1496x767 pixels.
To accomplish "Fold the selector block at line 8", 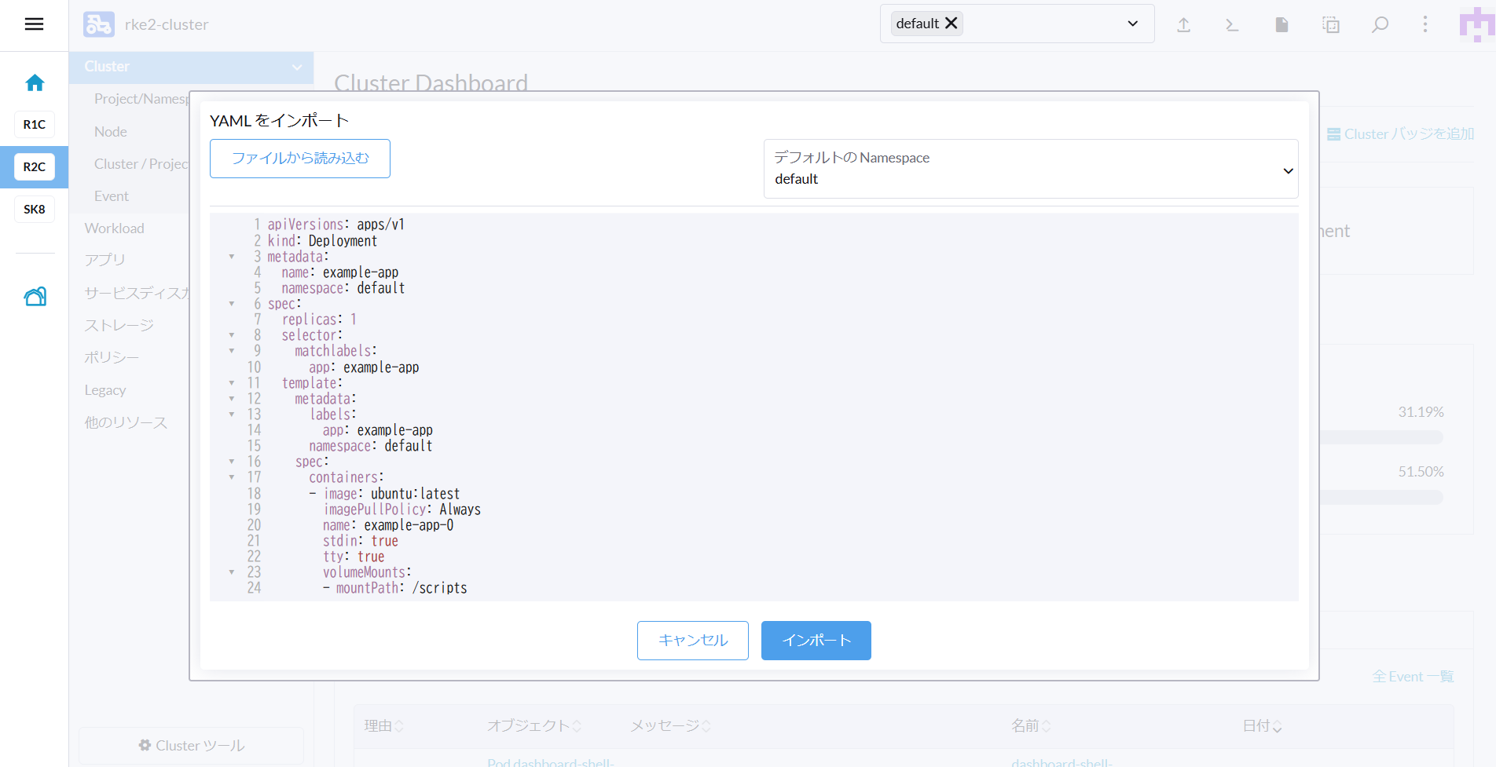I will pyautogui.click(x=232, y=335).
